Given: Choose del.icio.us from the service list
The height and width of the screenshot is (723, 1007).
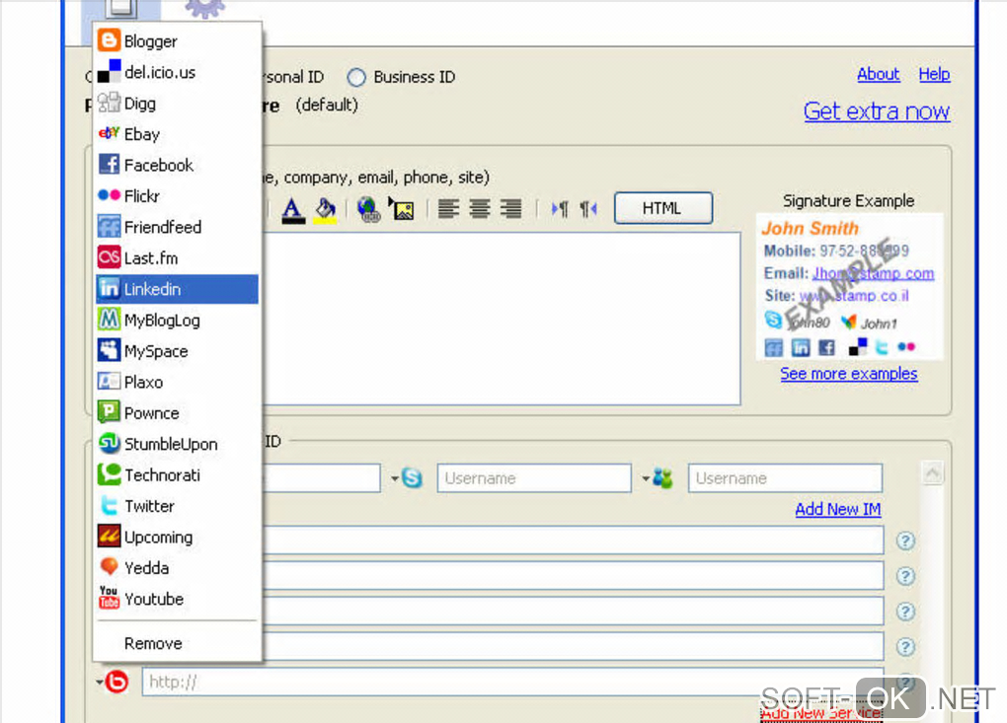Looking at the screenshot, I should [177, 72].
